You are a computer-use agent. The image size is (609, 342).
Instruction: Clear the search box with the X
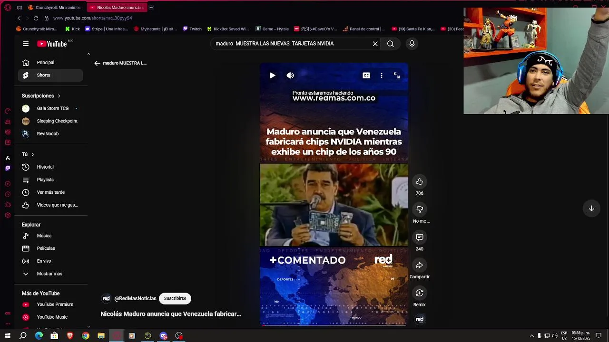pos(375,44)
